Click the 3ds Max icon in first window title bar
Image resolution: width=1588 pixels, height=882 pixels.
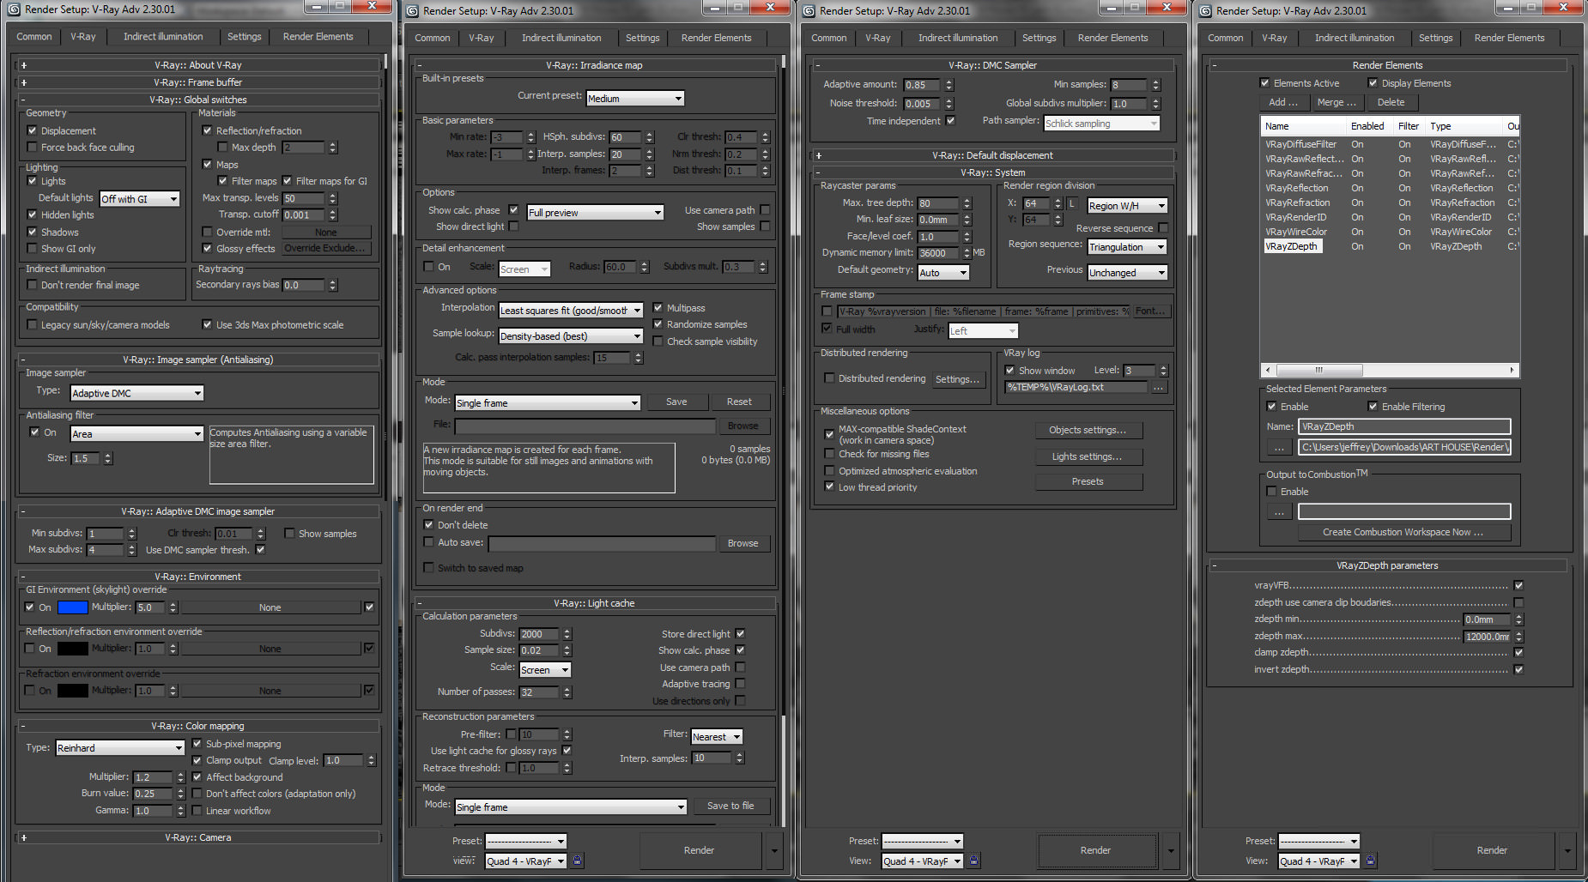(14, 9)
